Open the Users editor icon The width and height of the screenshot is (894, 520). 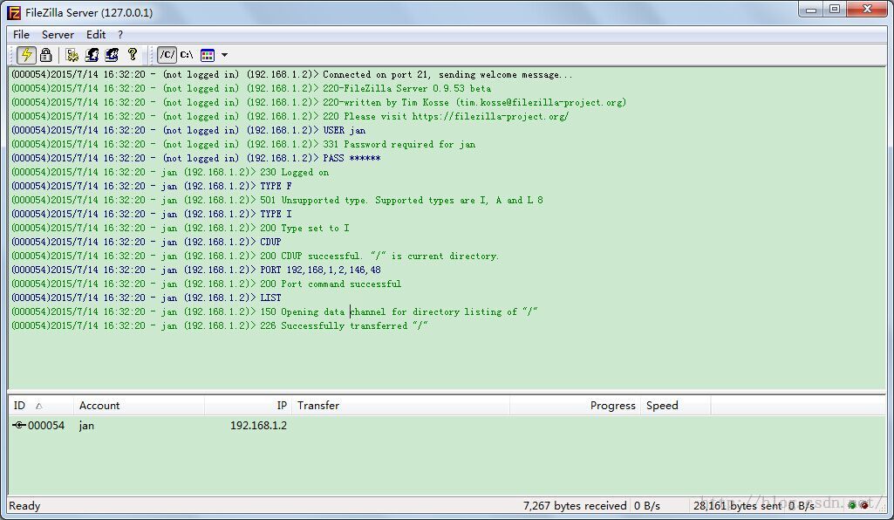92,55
